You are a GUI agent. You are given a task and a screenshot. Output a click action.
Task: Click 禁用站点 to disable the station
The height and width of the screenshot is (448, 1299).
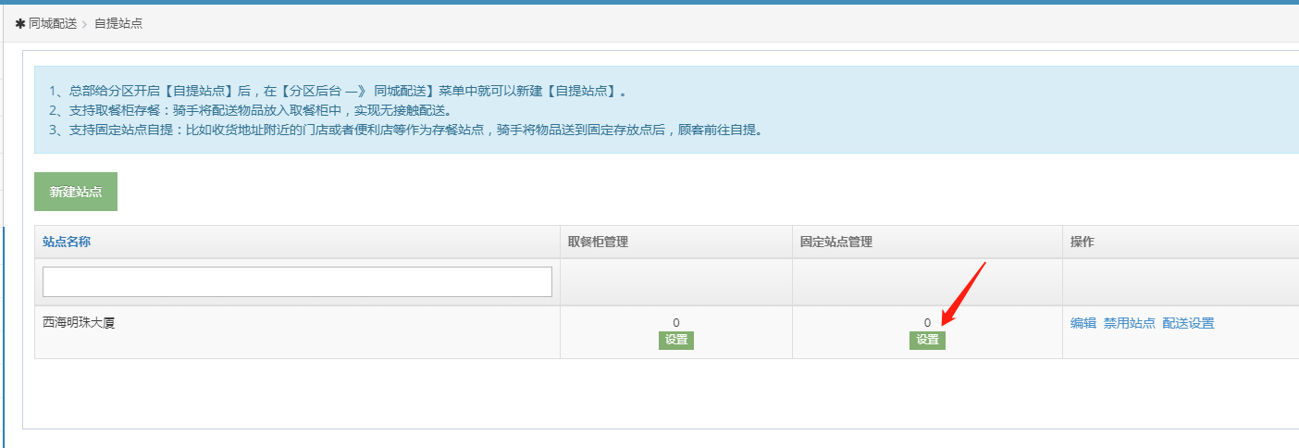point(1129,323)
